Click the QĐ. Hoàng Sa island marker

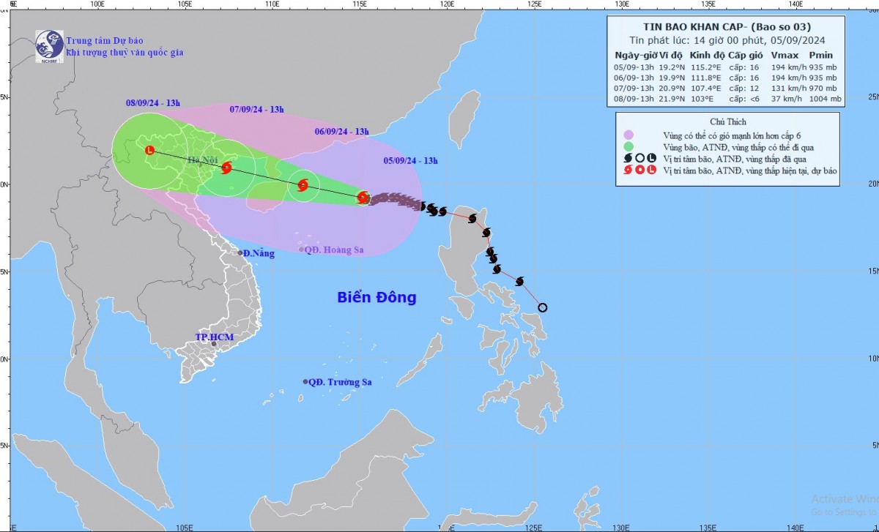tap(301, 250)
